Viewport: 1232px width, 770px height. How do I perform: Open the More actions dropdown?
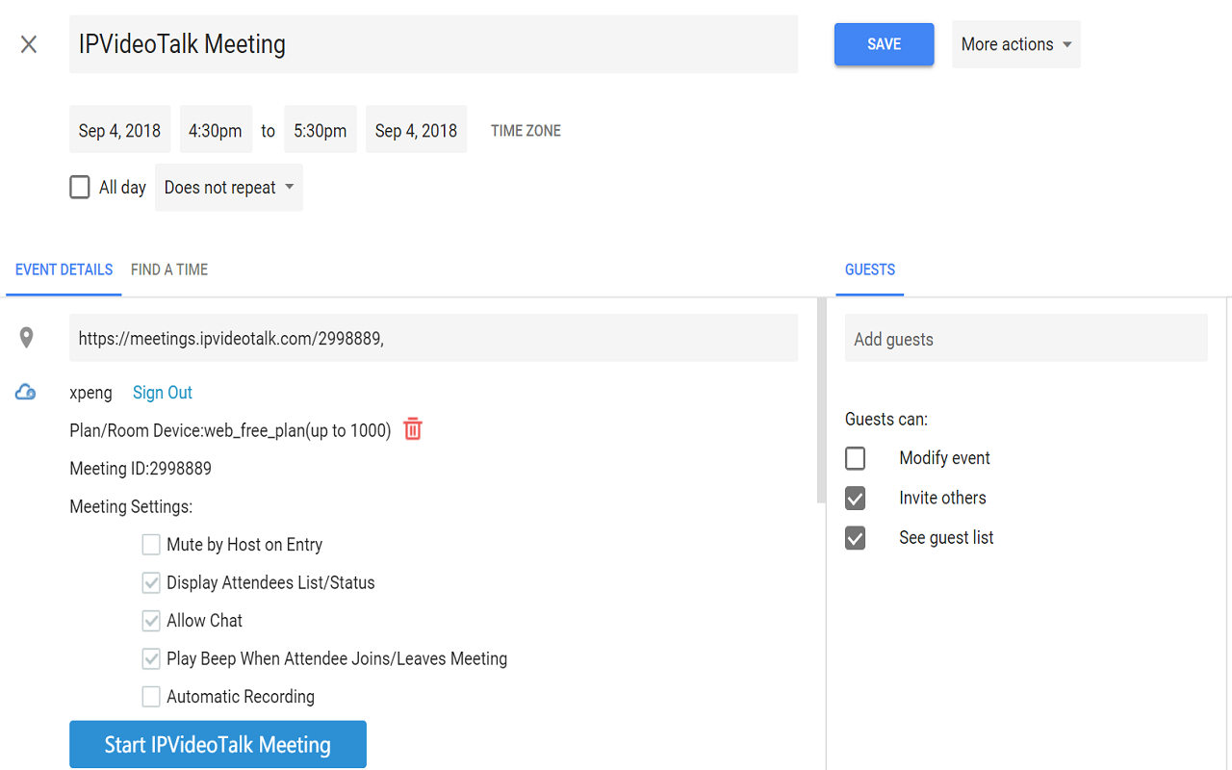(x=1015, y=43)
